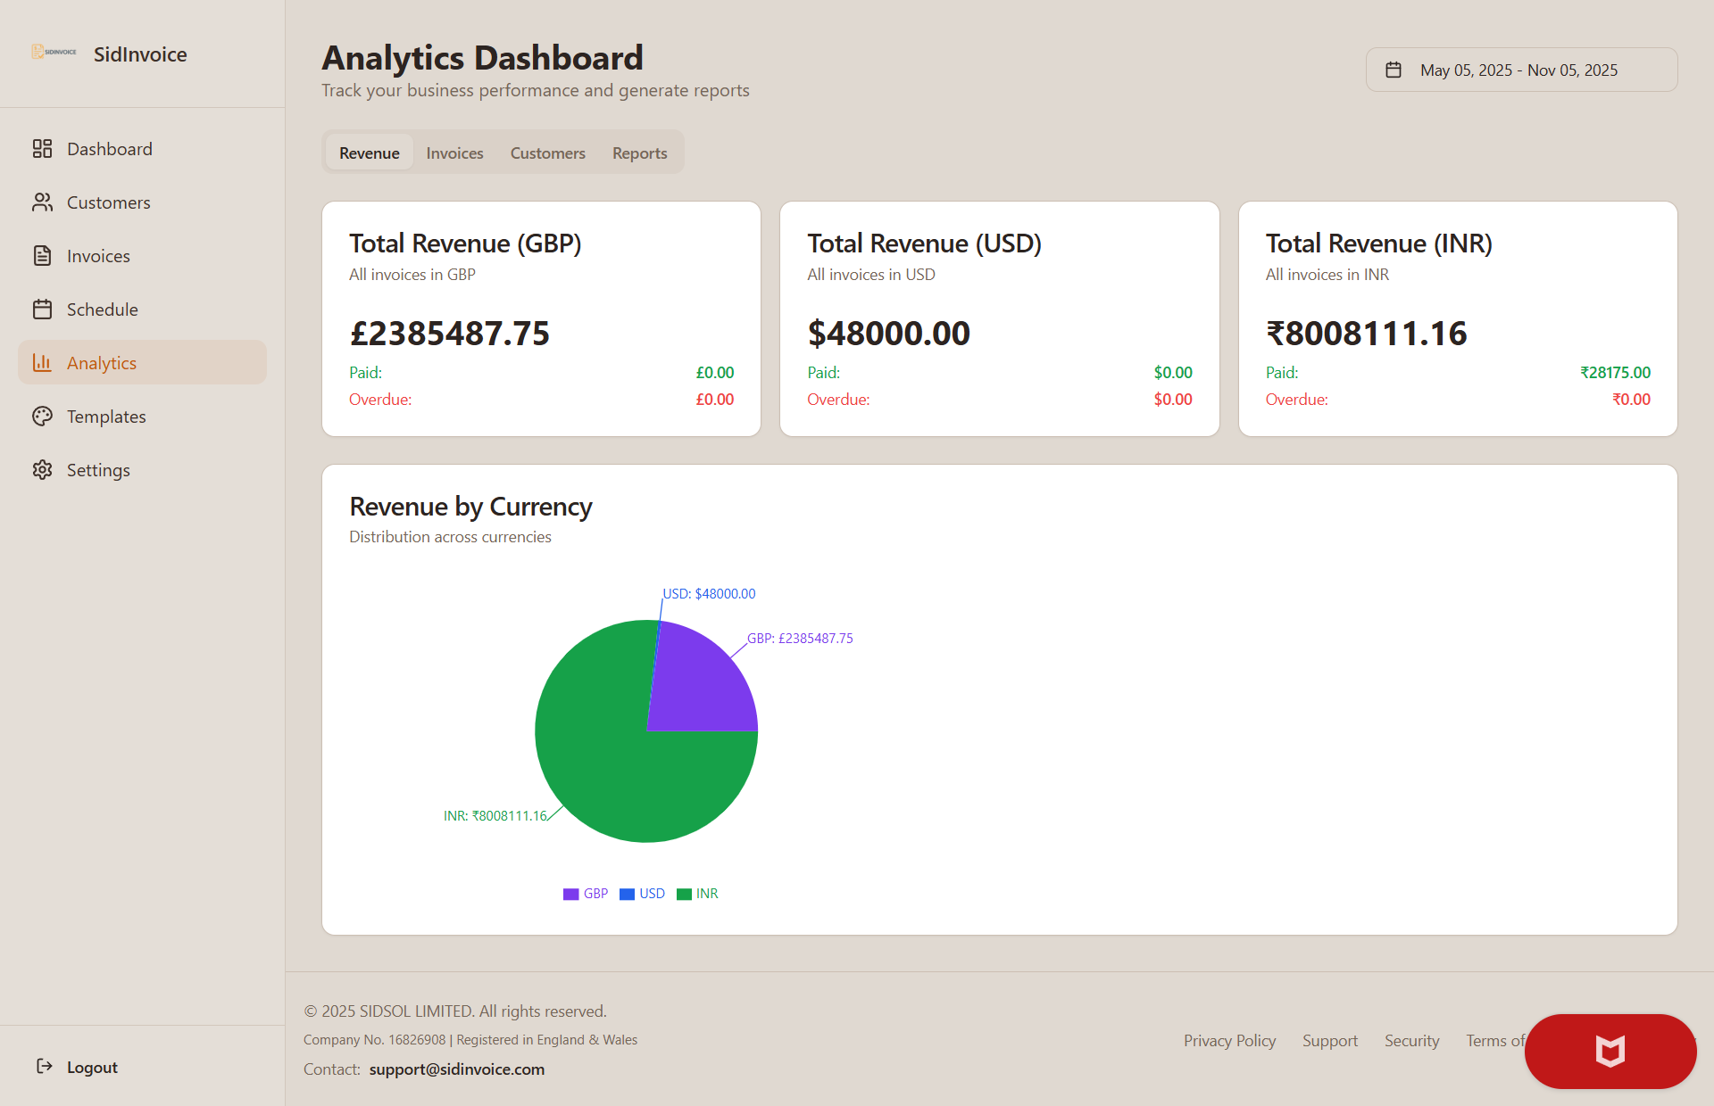Open the Dashboard sidebar icon
This screenshot has height=1106, width=1714.
coord(42,148)
